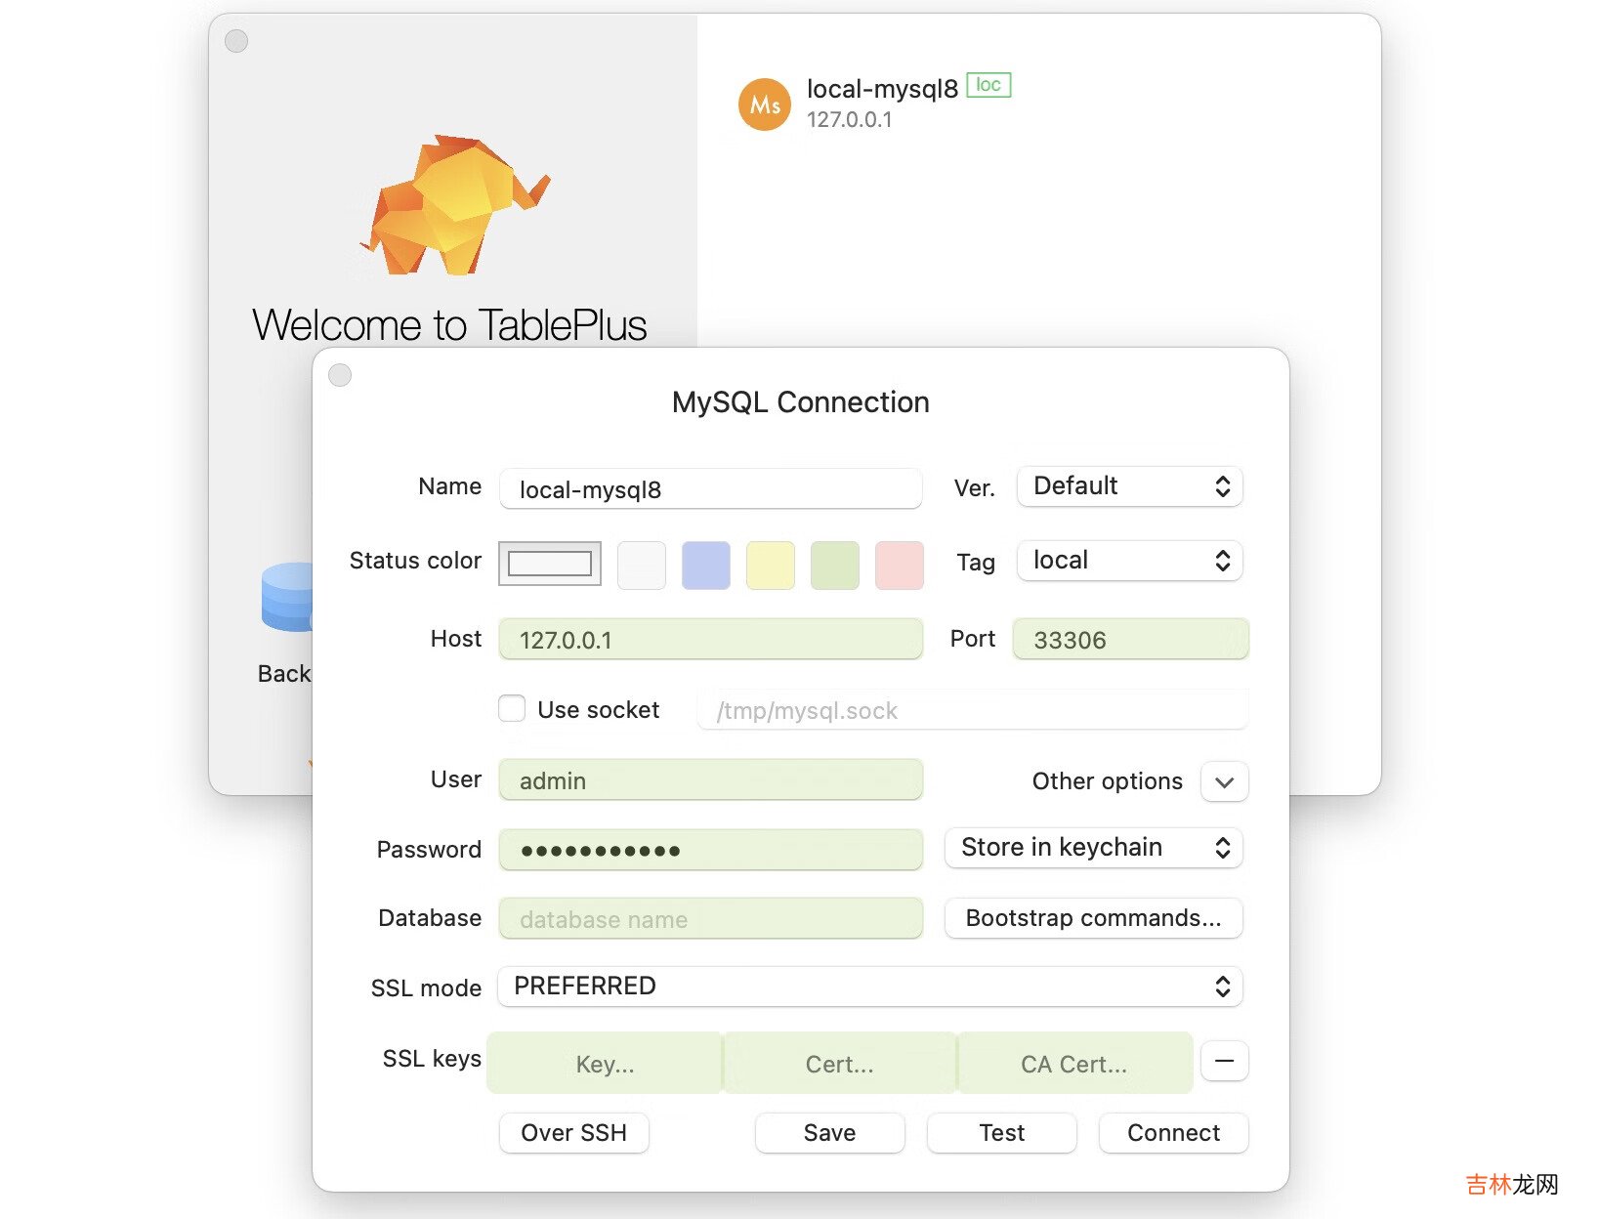
Task: Select the empty outlined status color swatch
Action: pyautogui.click(x=550, y=565)
